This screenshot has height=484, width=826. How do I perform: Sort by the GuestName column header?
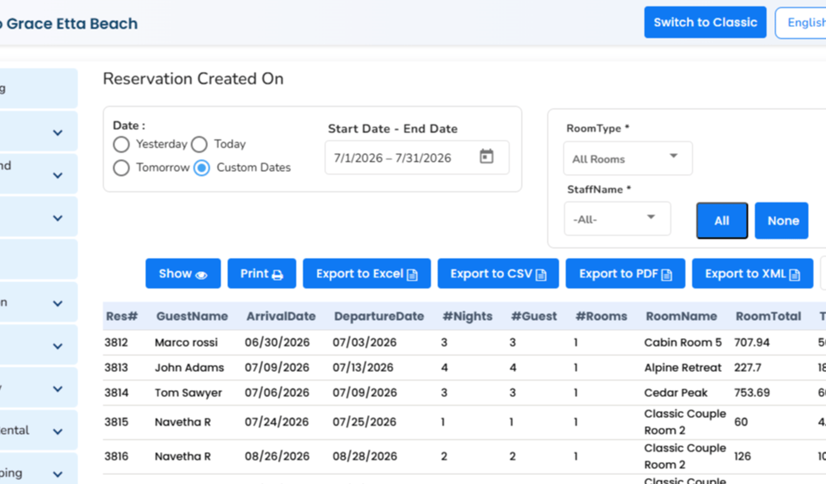[192, 317]
